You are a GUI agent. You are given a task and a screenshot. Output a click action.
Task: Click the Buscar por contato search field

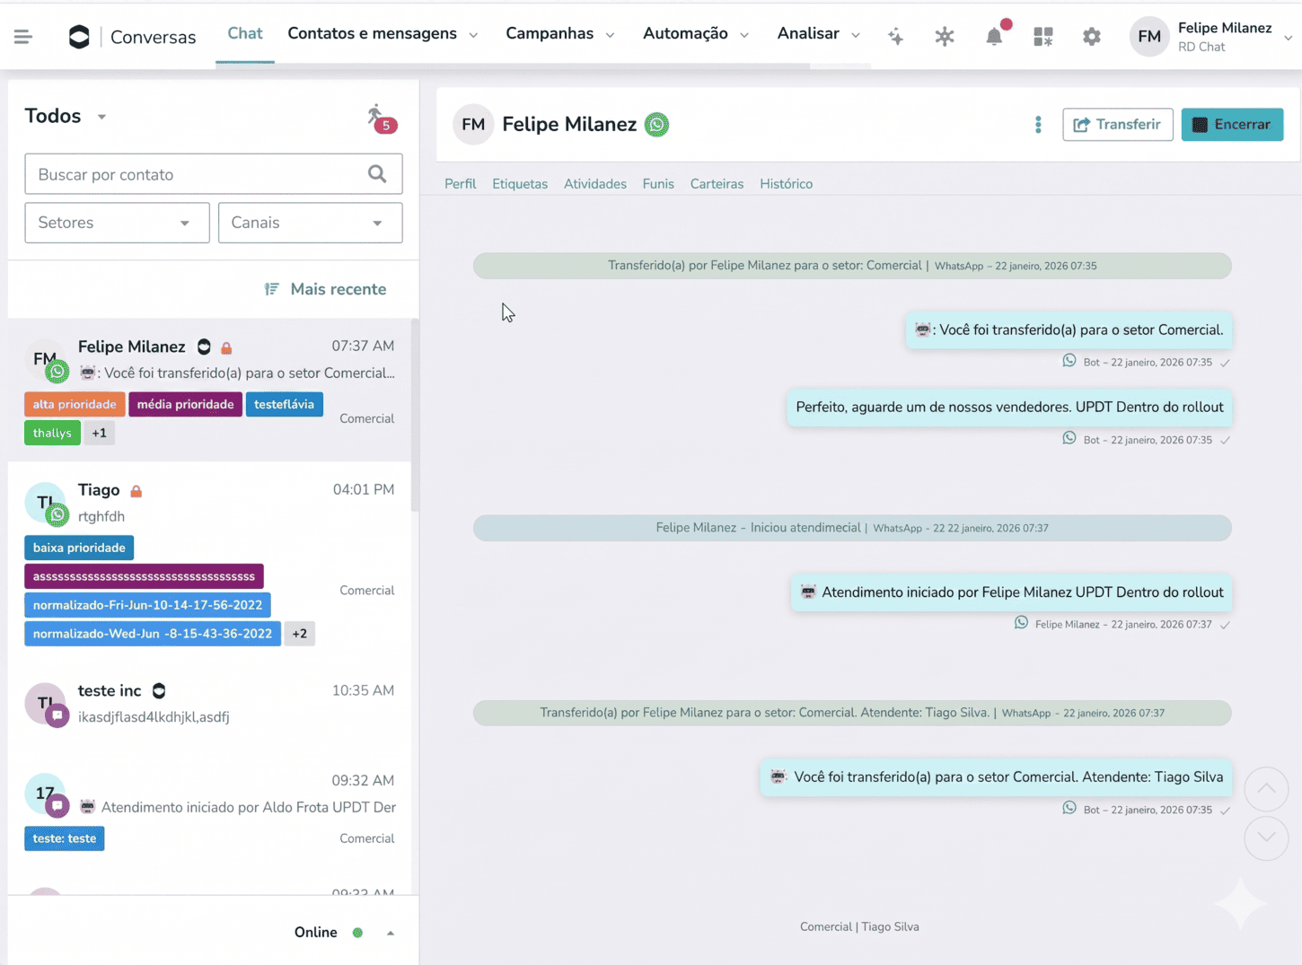198,174
